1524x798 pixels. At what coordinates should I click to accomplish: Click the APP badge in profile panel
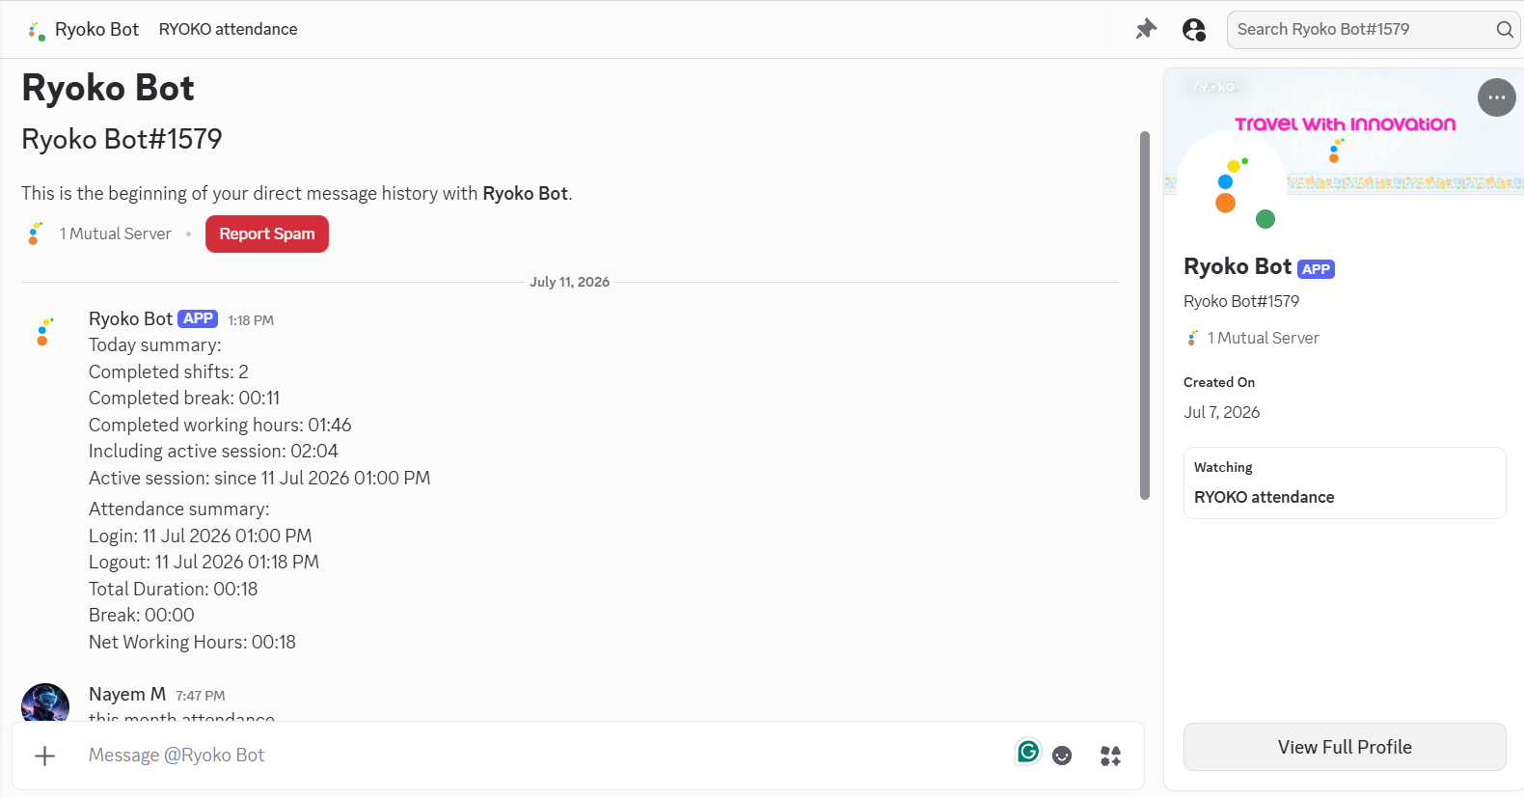[x=1316, y=269]
